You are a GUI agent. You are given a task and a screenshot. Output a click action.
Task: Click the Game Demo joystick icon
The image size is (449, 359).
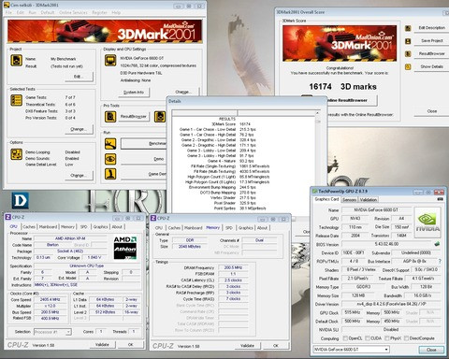(x=110, y=174)
